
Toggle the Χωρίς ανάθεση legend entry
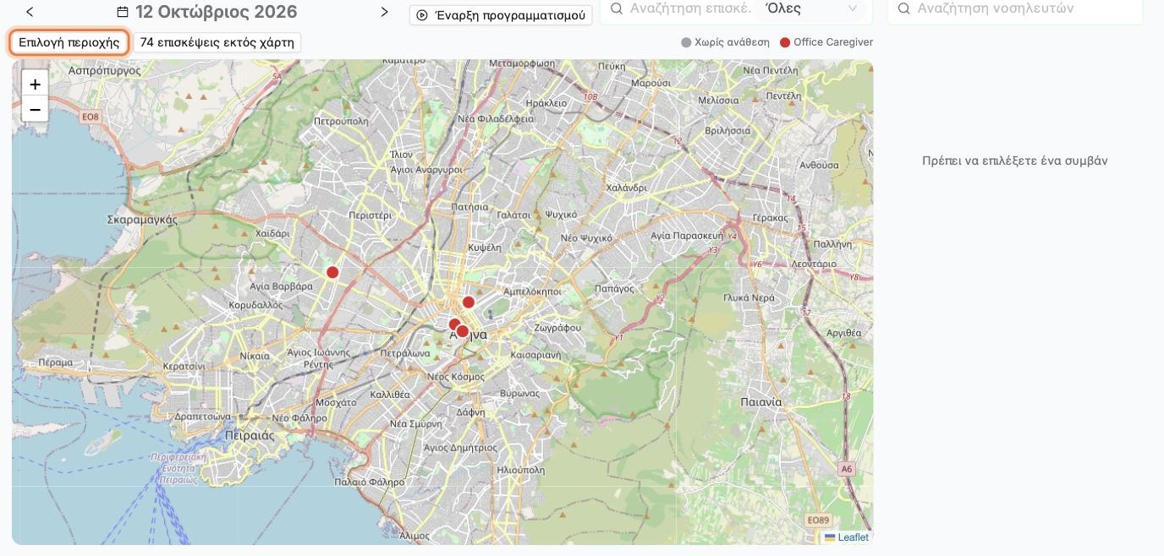(726, 42)
